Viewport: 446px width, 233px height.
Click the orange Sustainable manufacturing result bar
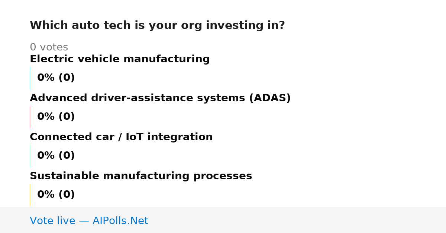[30, 195]
